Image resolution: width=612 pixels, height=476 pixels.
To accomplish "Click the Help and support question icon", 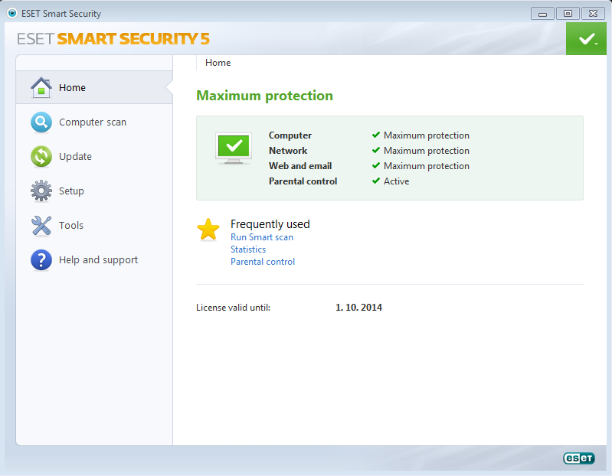I will click(41, 260).
